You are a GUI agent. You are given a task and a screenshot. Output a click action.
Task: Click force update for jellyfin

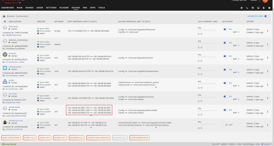point(45,84)
